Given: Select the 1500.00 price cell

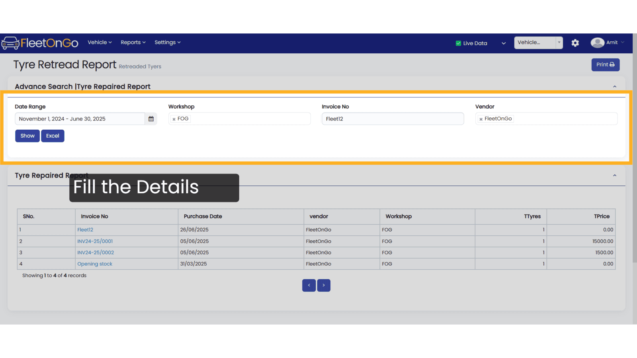Looking at the screenshot, I should tap(581, 253).
